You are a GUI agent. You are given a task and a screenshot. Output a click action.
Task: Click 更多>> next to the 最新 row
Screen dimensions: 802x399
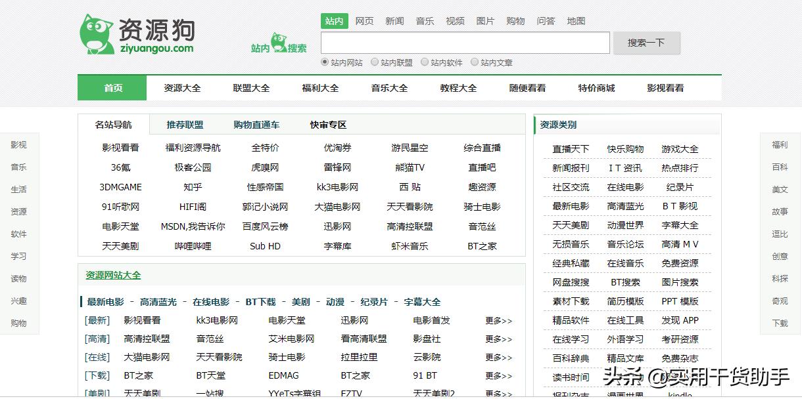(497, 320)
